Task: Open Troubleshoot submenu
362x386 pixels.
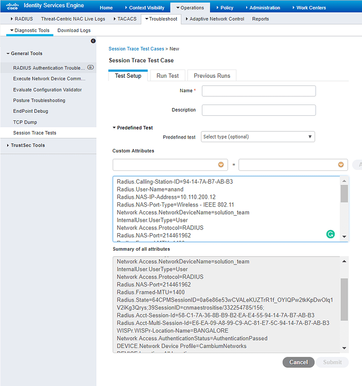Action: pyautogui.click(x=161, y=19)
